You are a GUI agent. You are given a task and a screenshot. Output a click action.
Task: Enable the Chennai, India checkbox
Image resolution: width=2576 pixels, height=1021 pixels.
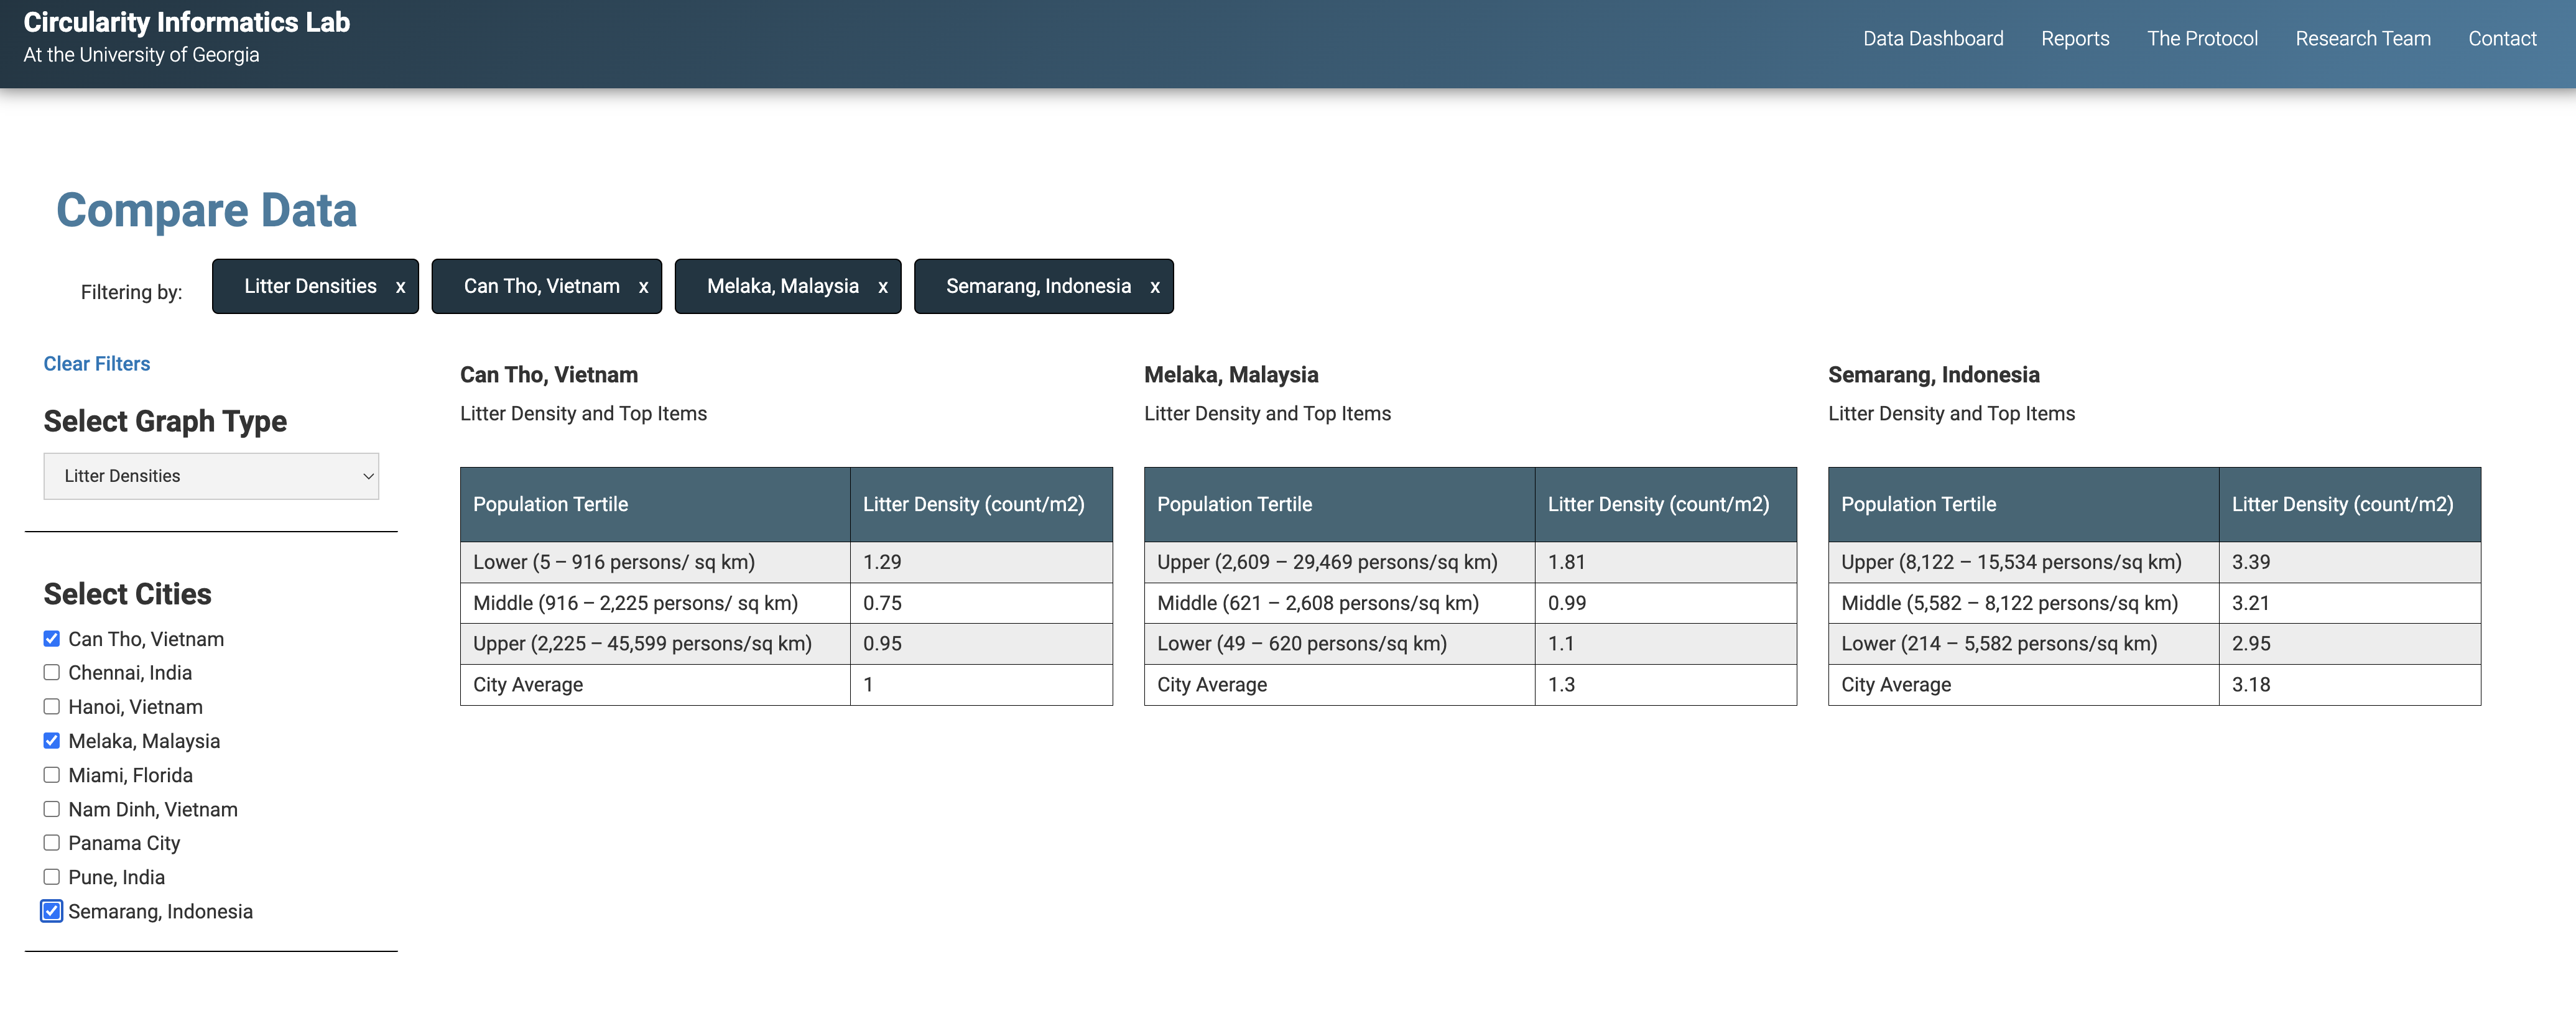click(52, 673)
